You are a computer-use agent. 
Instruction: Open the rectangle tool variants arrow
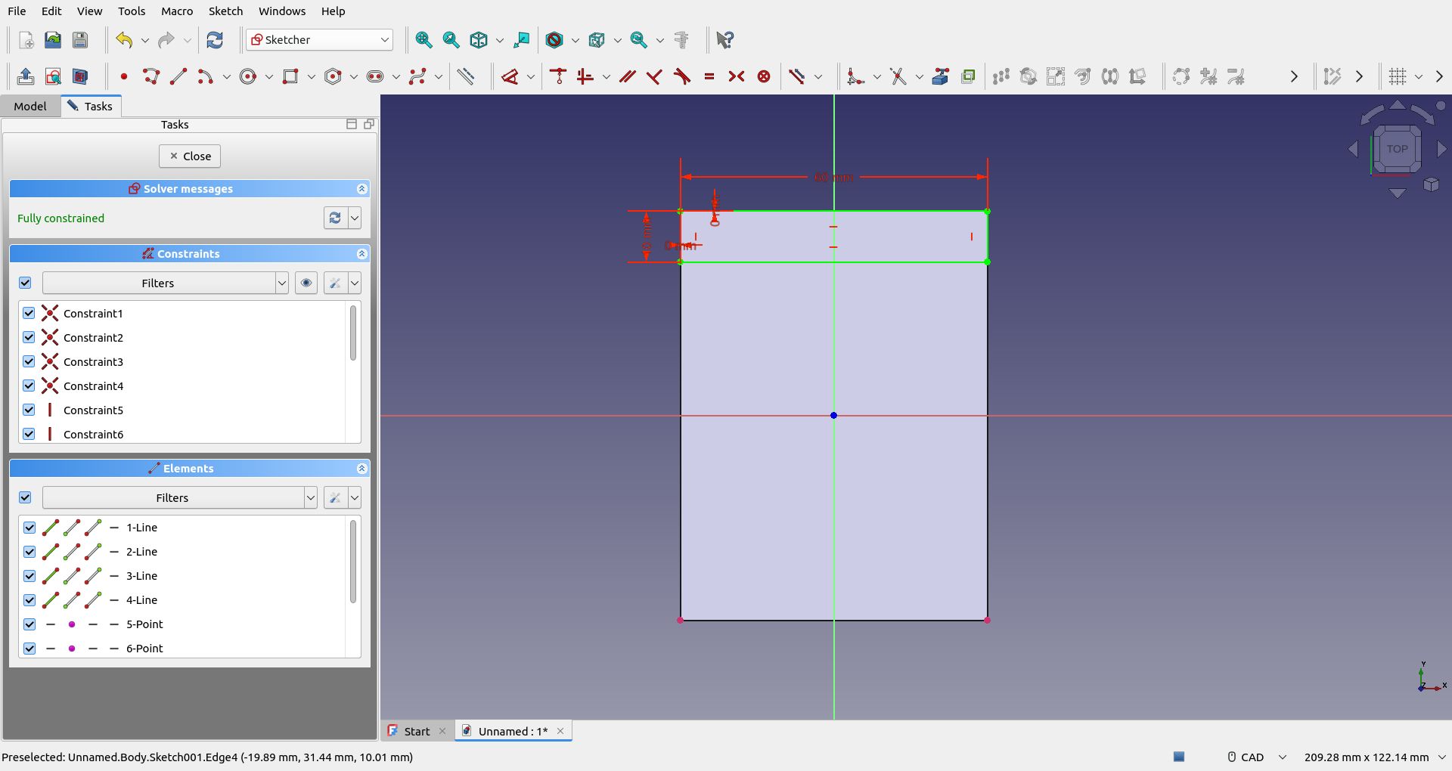point(311,76)
